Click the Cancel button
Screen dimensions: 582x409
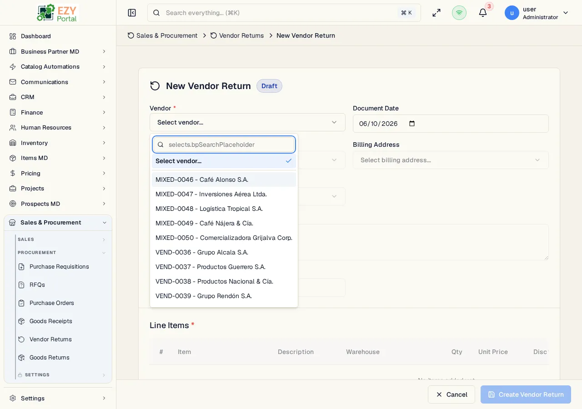pos(452,394)
